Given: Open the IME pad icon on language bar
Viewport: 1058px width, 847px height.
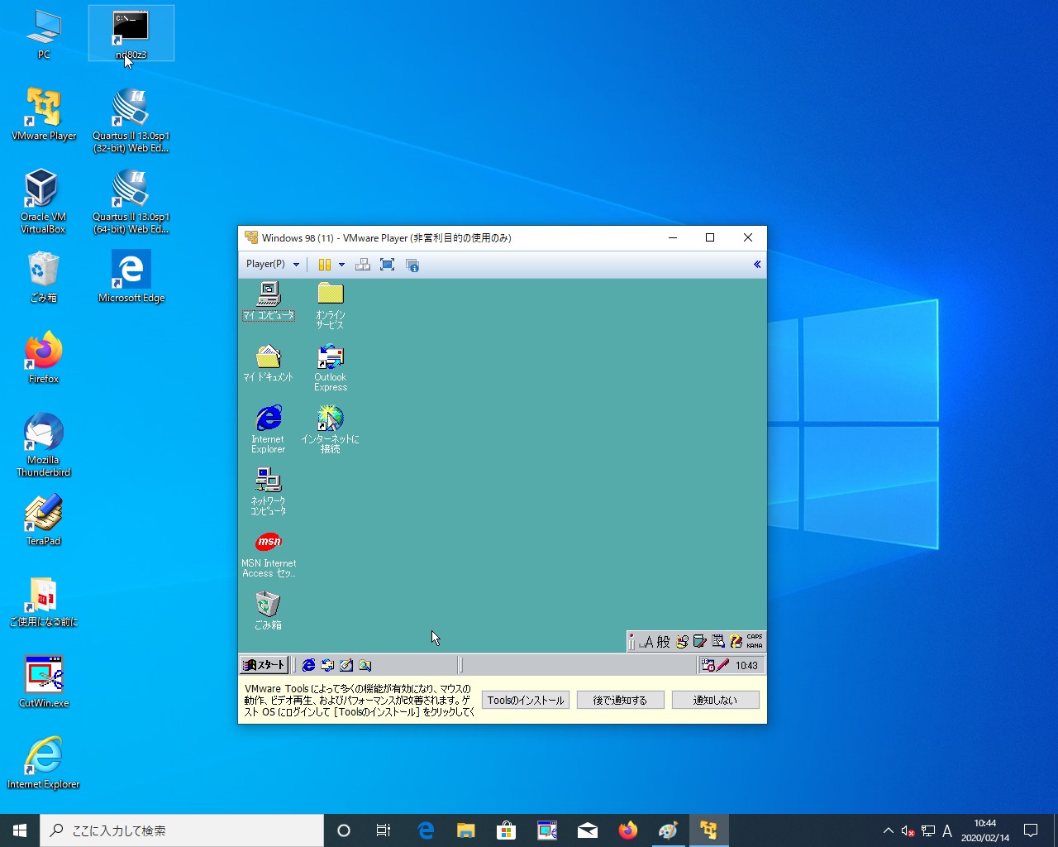Looking at the screenshot, I should click(x=682, y=642).
